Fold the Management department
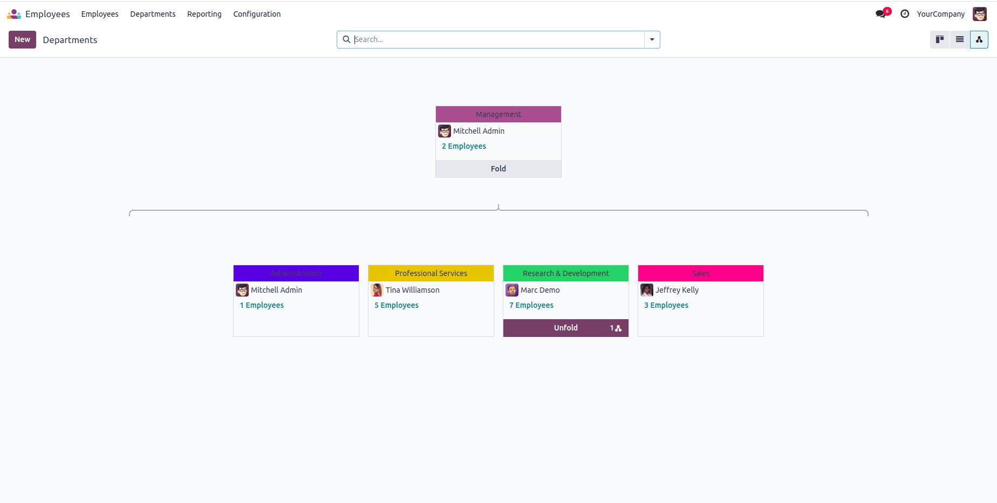The height and width of the screenshot is (503, 997). [498, 169]
